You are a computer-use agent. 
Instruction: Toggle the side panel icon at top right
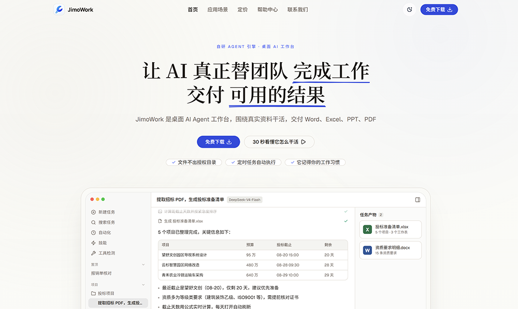418,200
